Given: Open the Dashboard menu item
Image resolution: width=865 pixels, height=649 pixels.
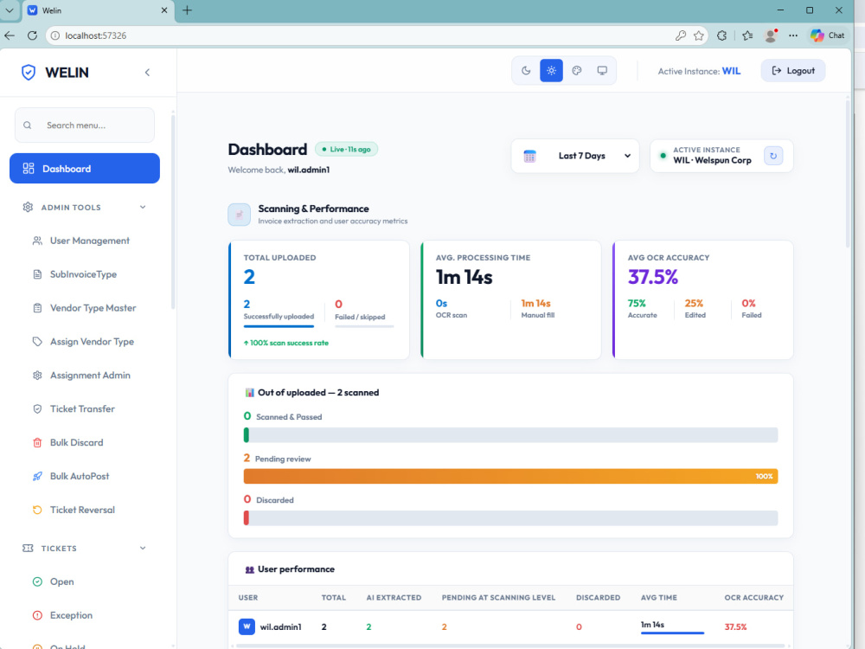Looking at the screenshot, I should [x=85, y=169].
